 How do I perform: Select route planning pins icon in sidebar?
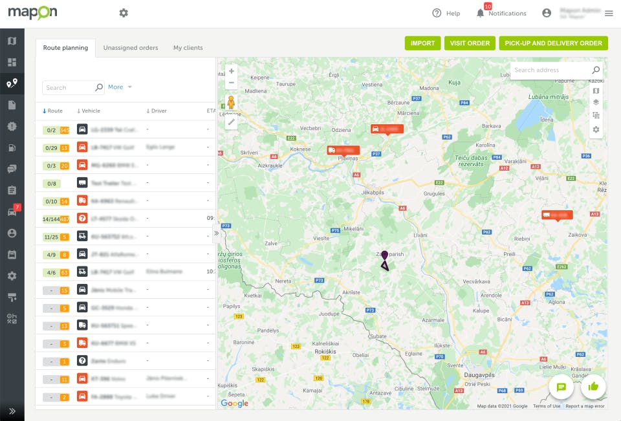[12, 83]
